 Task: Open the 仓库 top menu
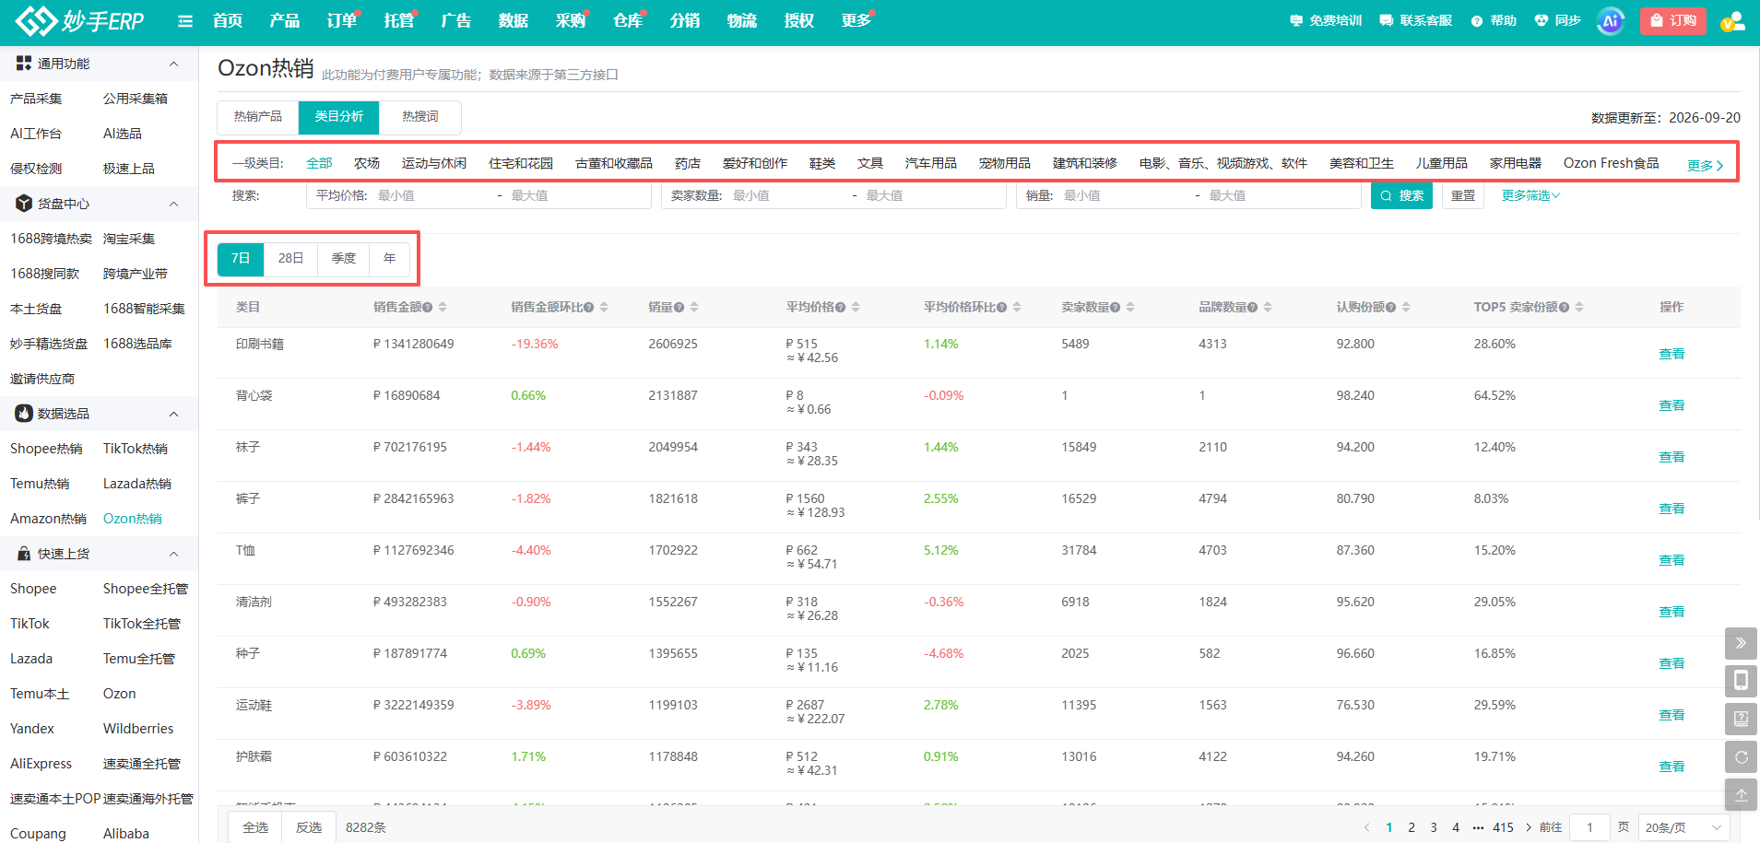(628, 20)
